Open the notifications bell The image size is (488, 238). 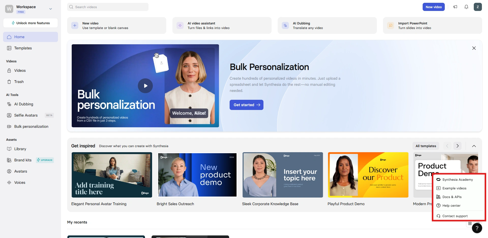point(466,7)
